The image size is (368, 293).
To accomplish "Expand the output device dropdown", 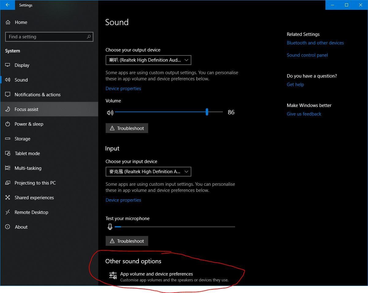I will click(148, 60).
